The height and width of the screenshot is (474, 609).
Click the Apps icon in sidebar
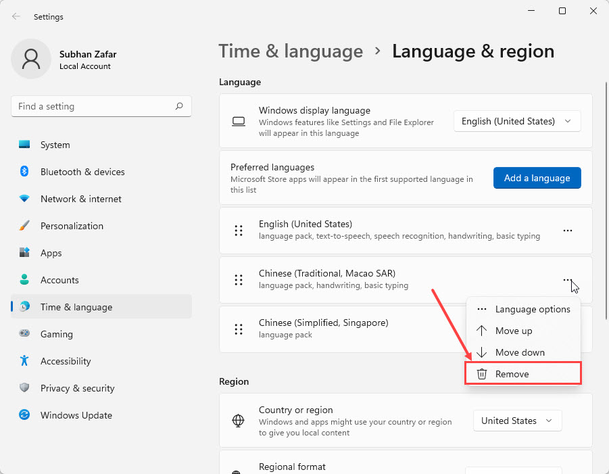coord(24,252)
